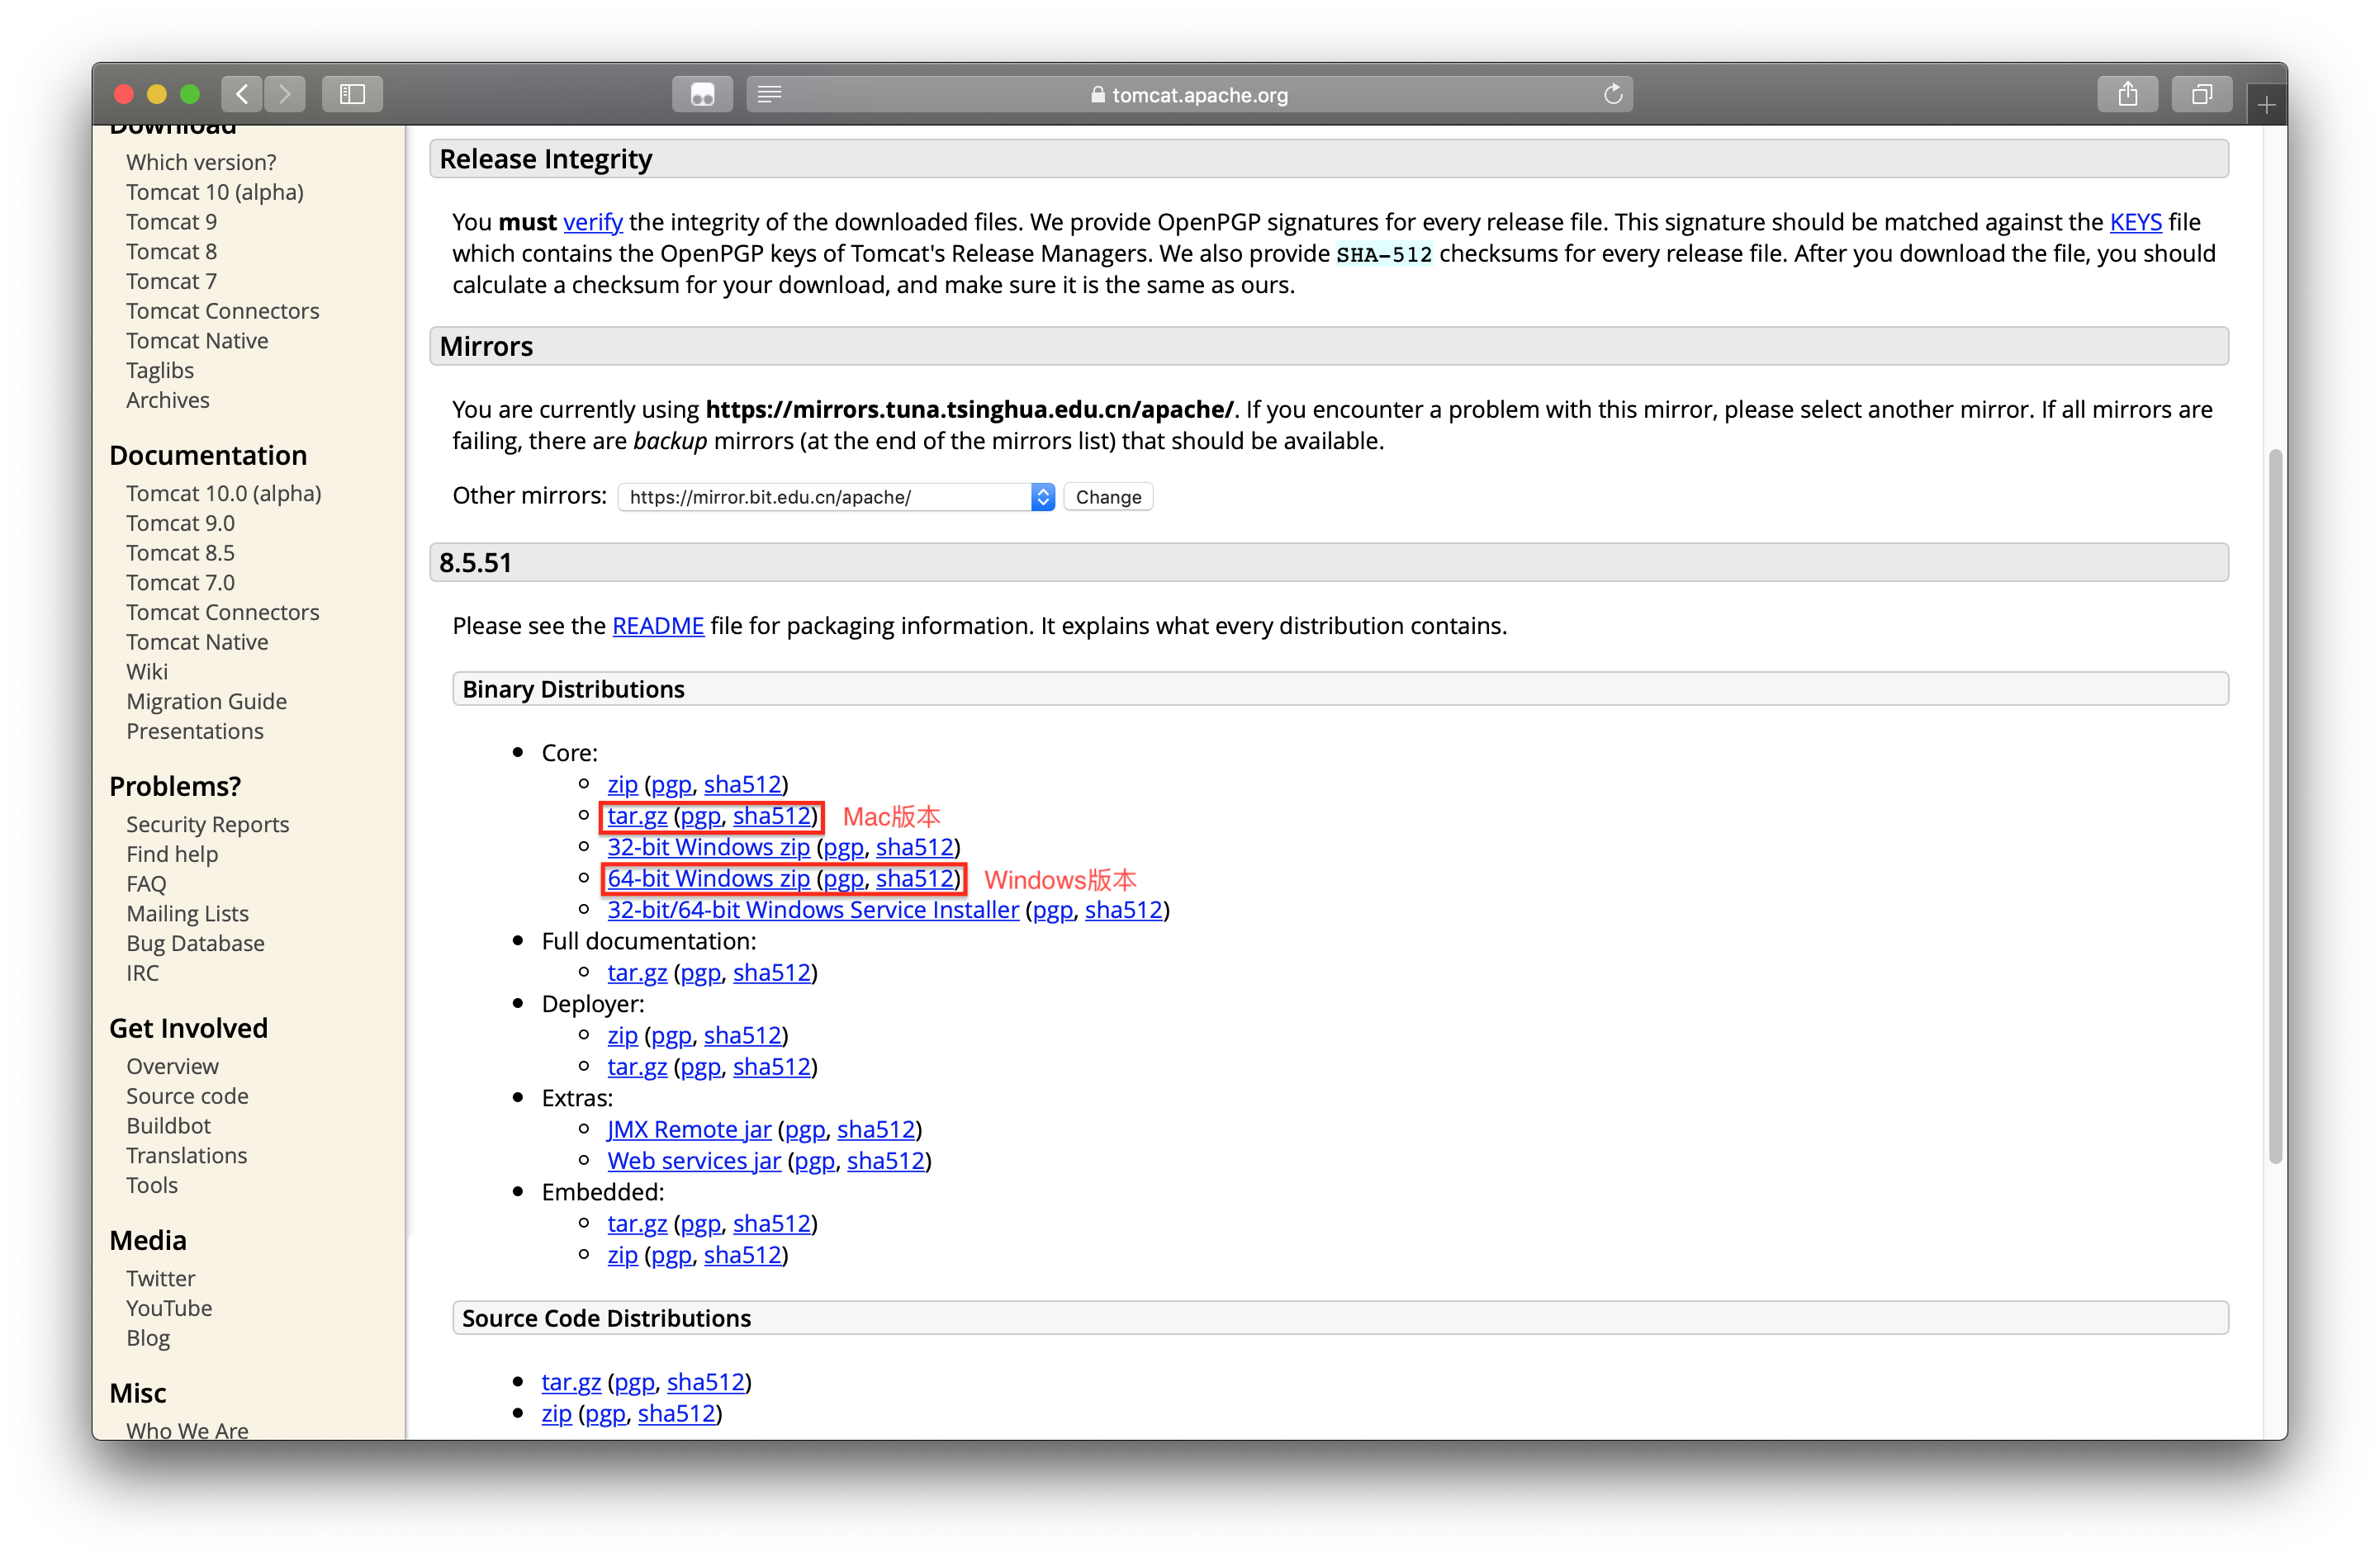Open a new tab with plus button

click(2266, 104)
